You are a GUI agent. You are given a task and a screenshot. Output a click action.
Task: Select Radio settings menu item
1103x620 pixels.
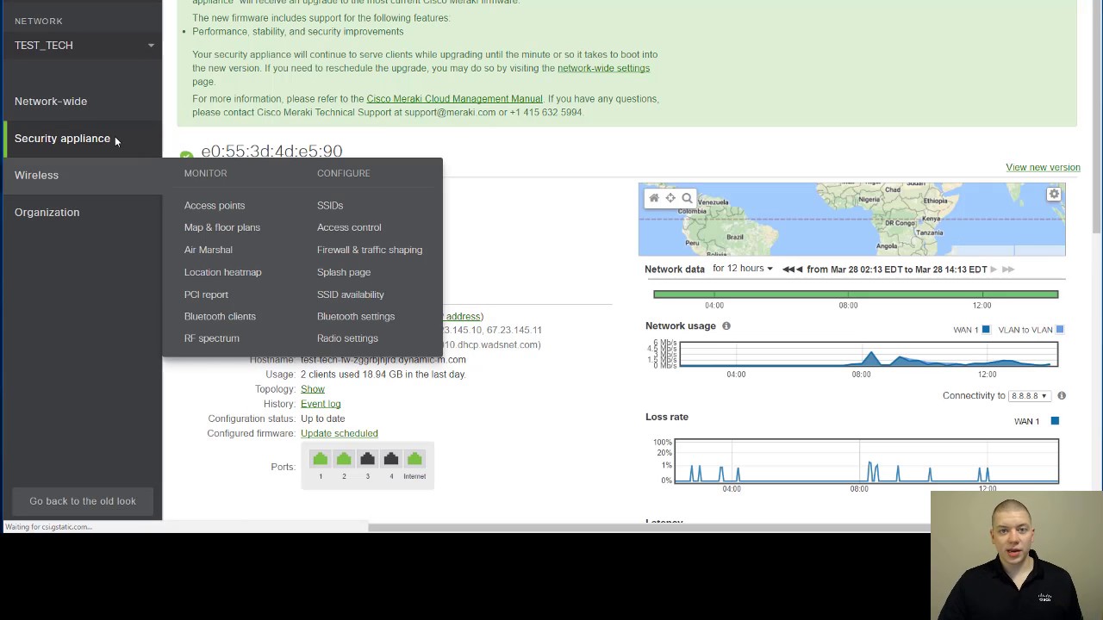(x=347, y=338)
